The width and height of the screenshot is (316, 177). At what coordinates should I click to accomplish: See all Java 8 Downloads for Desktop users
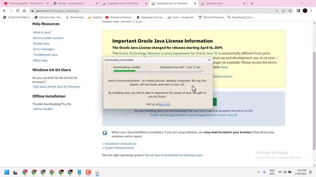click(x=174, y=155)
